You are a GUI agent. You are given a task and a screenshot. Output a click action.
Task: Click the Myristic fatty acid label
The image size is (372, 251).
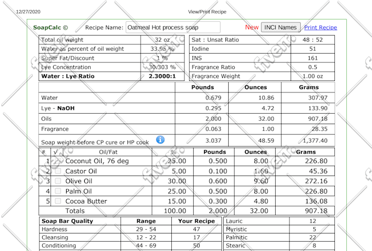point(236,229)
